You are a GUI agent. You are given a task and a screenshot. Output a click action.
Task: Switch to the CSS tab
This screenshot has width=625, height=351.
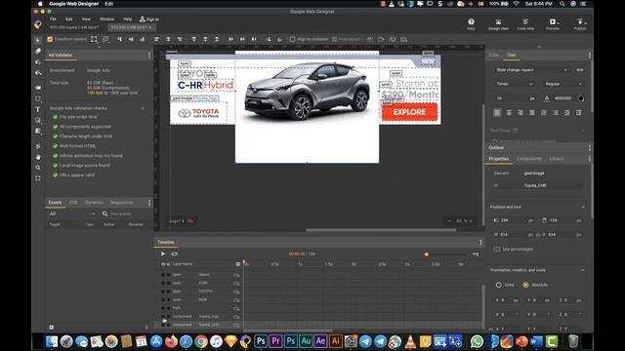tap(73, 203)
